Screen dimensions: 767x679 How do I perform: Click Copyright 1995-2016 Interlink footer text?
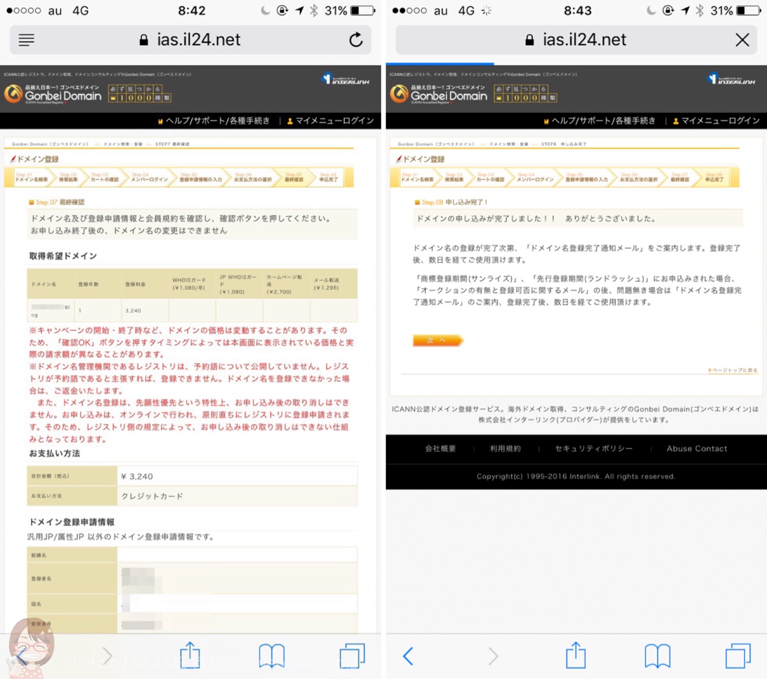click(x=576, y=477)
